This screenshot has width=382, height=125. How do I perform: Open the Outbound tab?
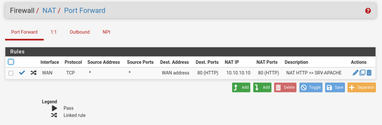(x=80, y=32)
